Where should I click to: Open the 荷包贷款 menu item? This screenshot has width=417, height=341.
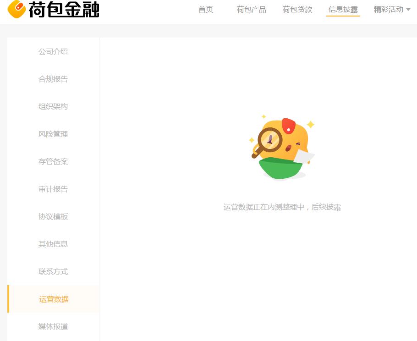[x=297, y=9]
